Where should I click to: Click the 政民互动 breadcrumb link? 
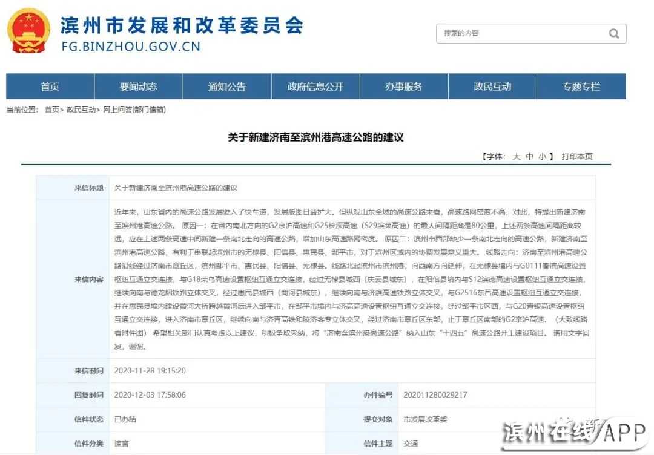tap(81, 110)
